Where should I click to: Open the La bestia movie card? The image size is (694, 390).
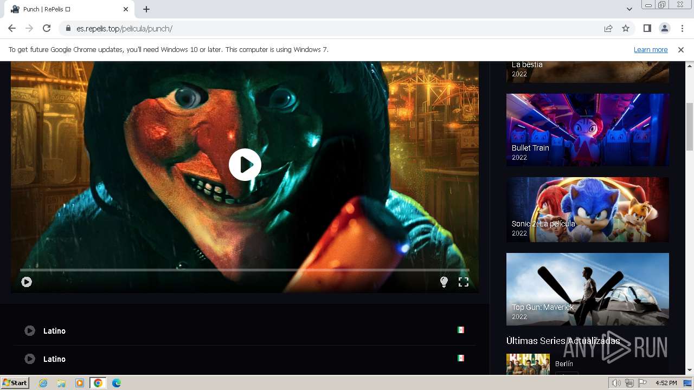point(588,72)
